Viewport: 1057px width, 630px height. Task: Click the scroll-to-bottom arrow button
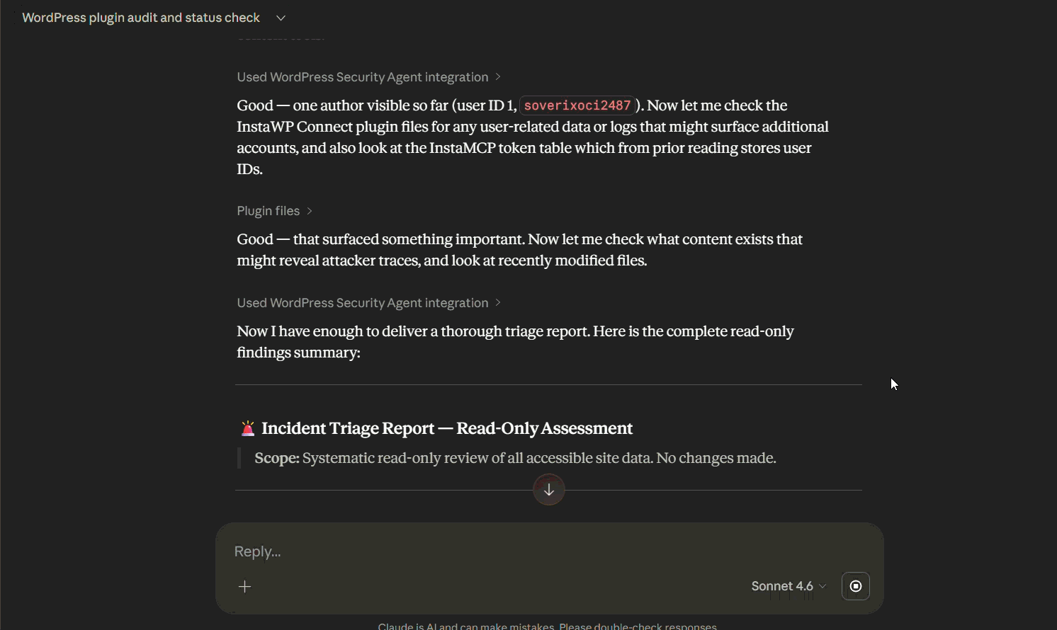[549, 490]
